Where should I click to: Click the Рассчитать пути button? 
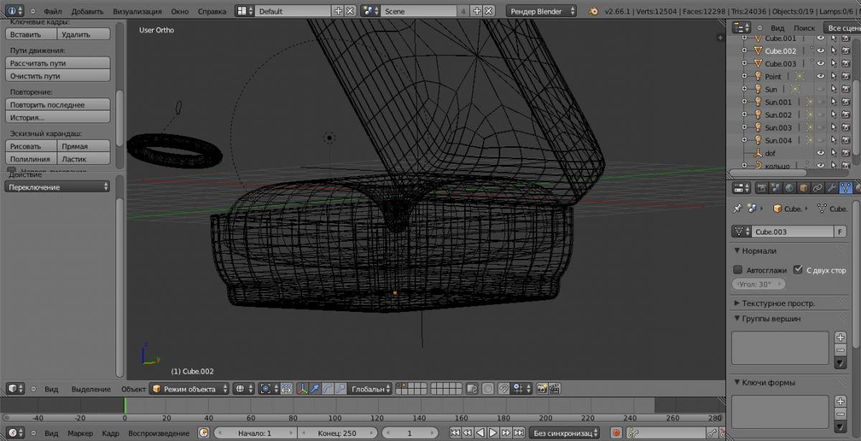tap(58, 63)
